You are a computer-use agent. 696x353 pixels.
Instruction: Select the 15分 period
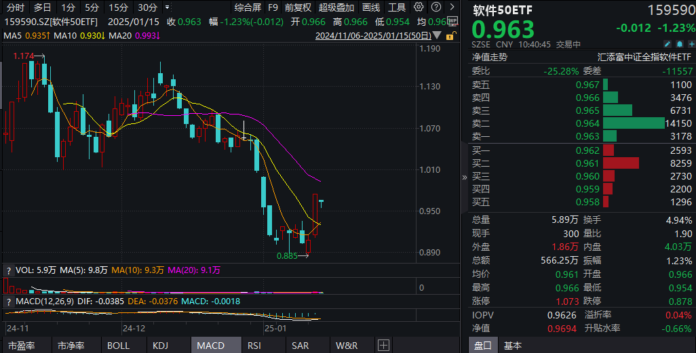pyautogui.click(x=119, y=7)
